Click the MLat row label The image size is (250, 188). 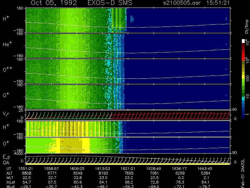pyautogui.click(x=11, y=186)
